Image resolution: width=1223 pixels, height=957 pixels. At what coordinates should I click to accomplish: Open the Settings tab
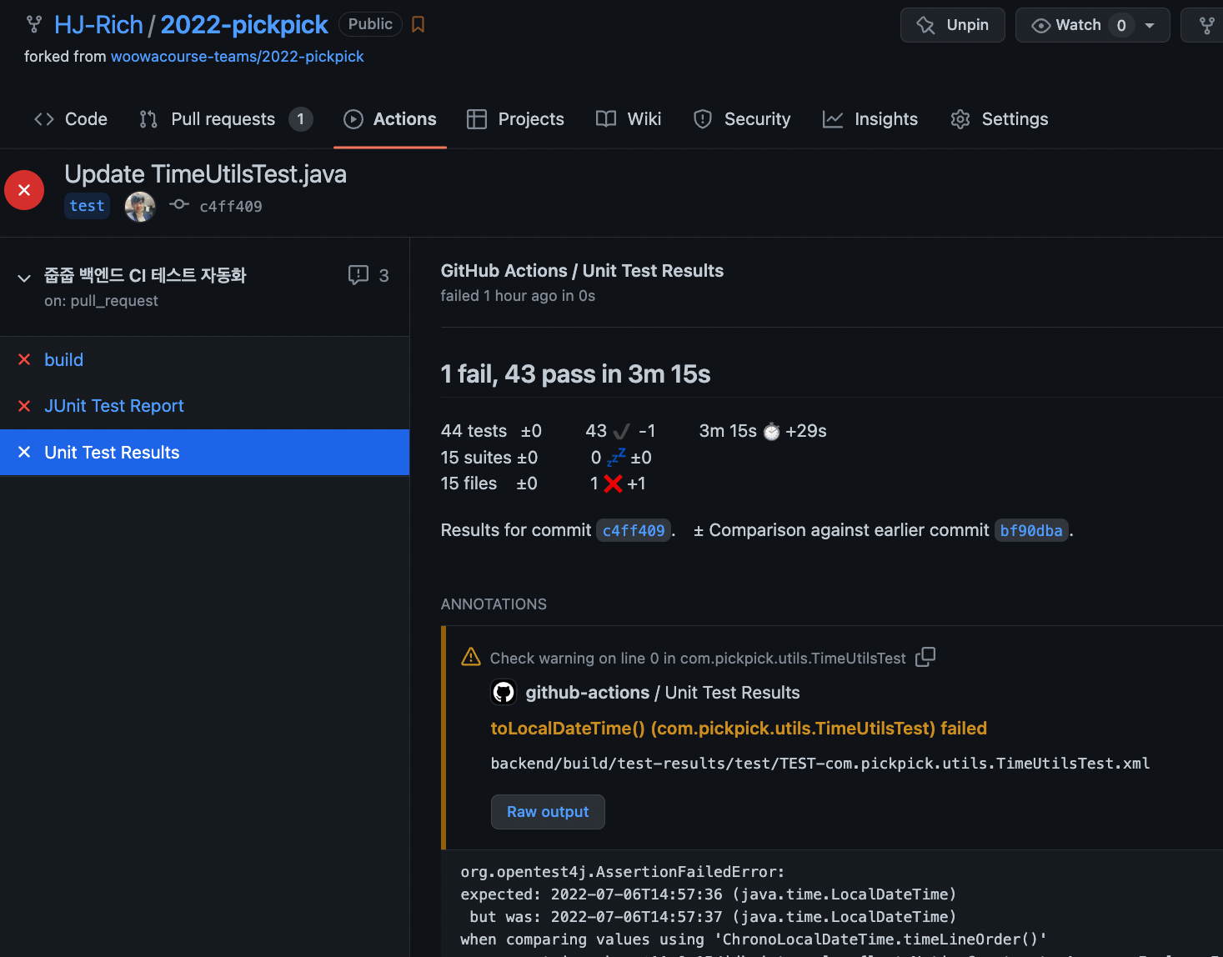1000,119
